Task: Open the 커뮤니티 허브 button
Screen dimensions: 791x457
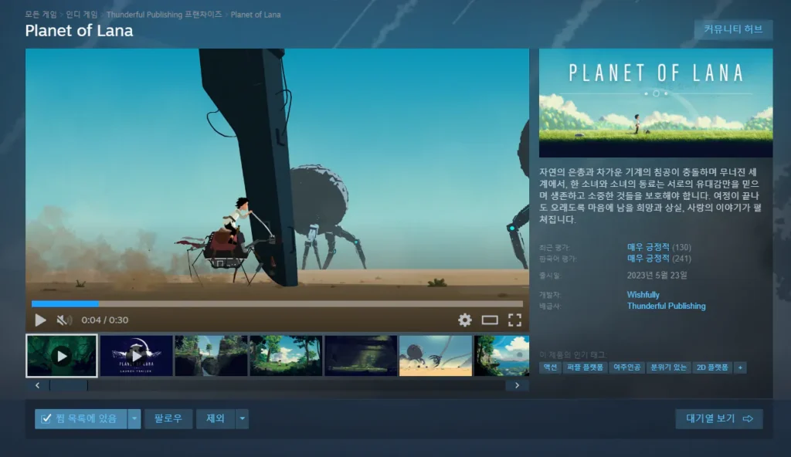Action: (x=733, y=29)
